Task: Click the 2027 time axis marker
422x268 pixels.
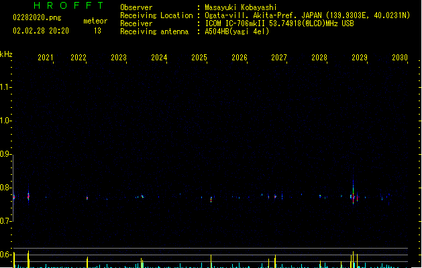Action: point(279,58)
